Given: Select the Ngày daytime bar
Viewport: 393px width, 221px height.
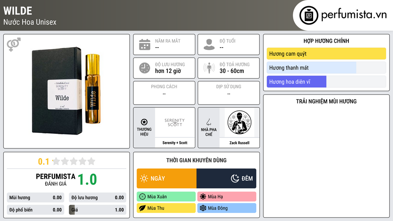Looking at the screenshot, I should tap(167, 178).
